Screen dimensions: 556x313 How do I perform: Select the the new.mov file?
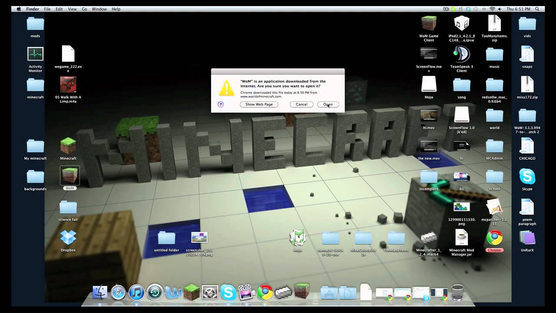[429, 146]
